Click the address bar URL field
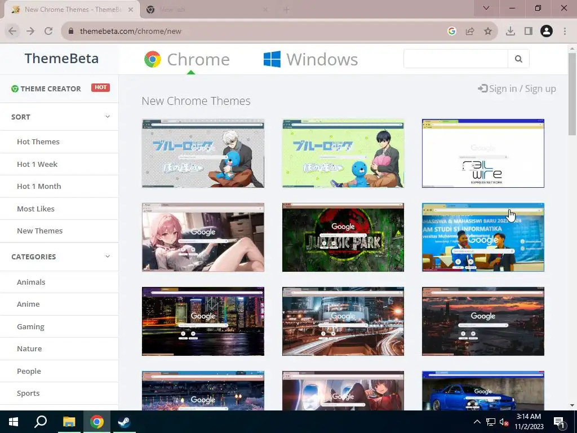The image size is (577, 433). (x=258, y=31)
